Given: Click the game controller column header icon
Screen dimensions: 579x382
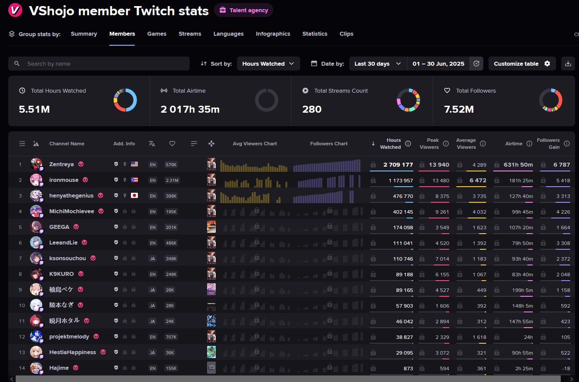Looking at the screenshot, I should [x=211, y=144].
